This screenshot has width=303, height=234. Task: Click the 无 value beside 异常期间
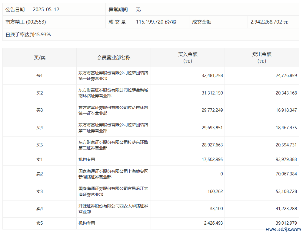(138, 9)
